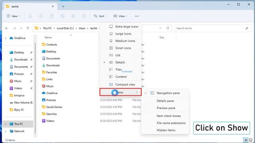Open the New dropdown
255x143 pixels.
14,16
